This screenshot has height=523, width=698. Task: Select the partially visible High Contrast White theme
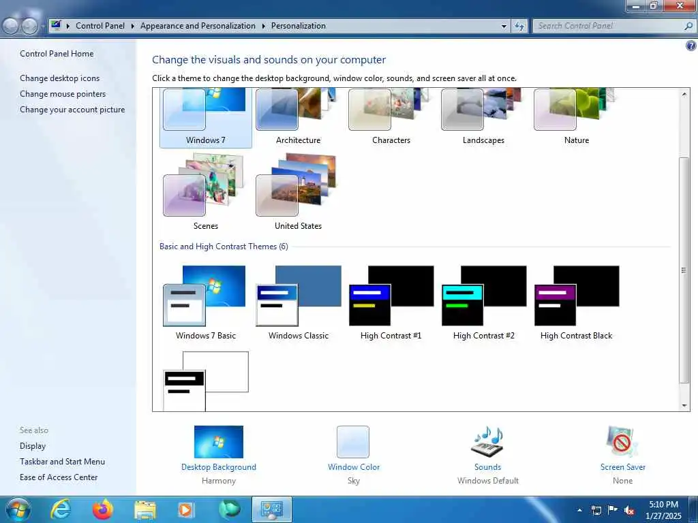[206, 381]
